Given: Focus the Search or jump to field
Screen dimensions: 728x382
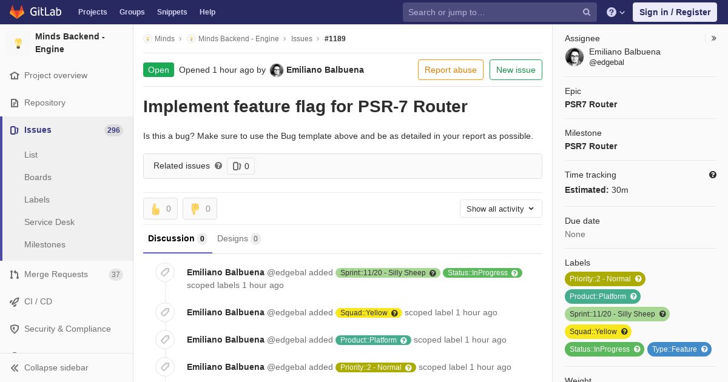Looking at the screenshot, I should coord(500,12).
